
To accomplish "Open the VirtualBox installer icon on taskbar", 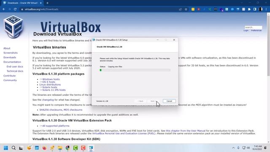I will [x=91, y=148].
